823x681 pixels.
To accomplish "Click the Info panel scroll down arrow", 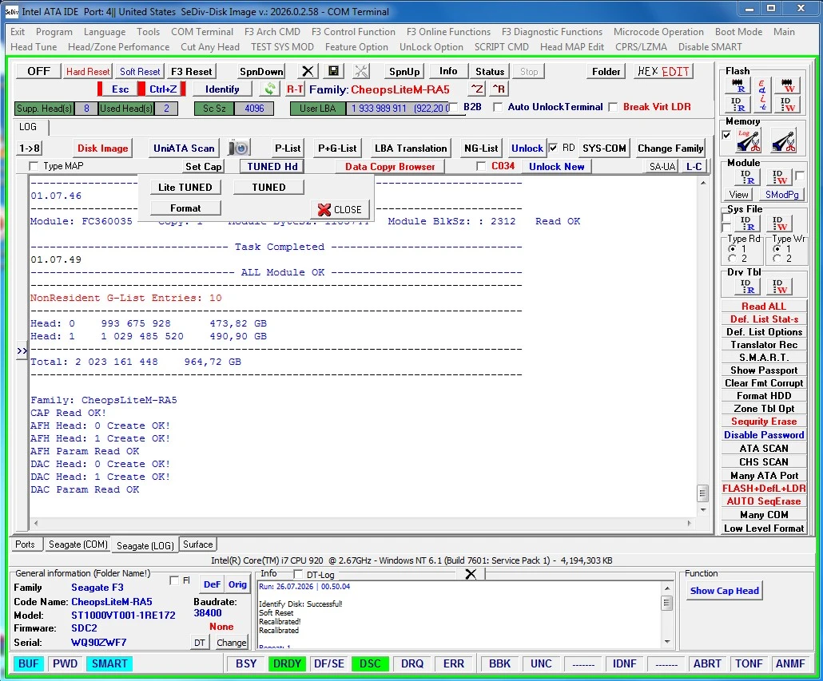I will tap(667, 642).
